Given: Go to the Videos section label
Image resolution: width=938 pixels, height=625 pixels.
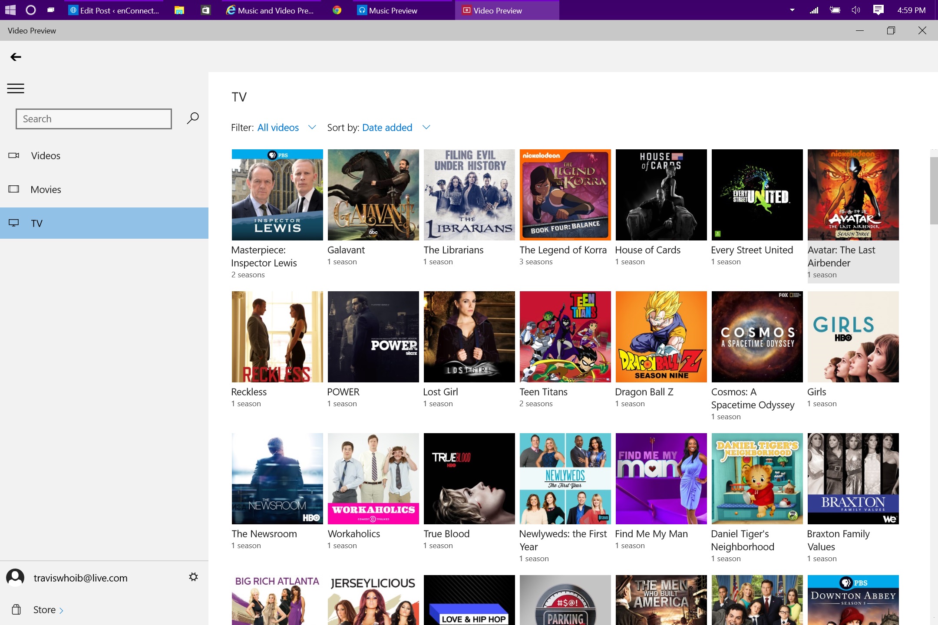Looking at the screenshot, I should [46, 156].
